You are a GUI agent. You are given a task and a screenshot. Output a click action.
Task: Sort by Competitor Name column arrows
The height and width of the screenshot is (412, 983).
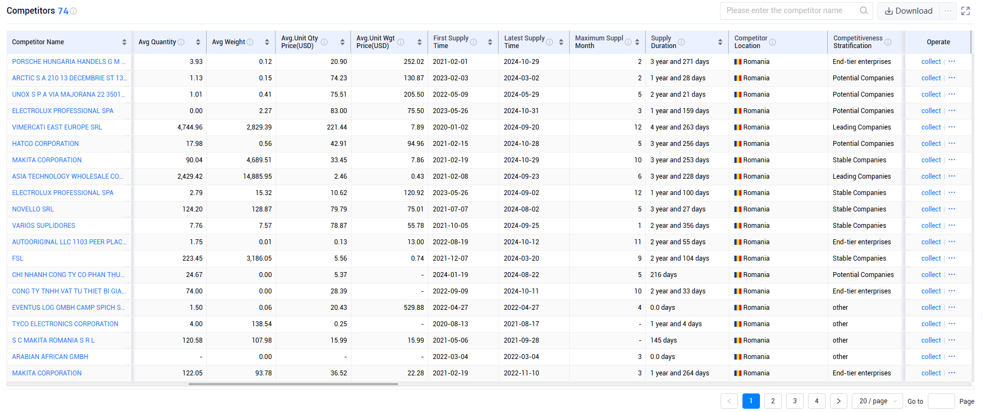[124, 42]
